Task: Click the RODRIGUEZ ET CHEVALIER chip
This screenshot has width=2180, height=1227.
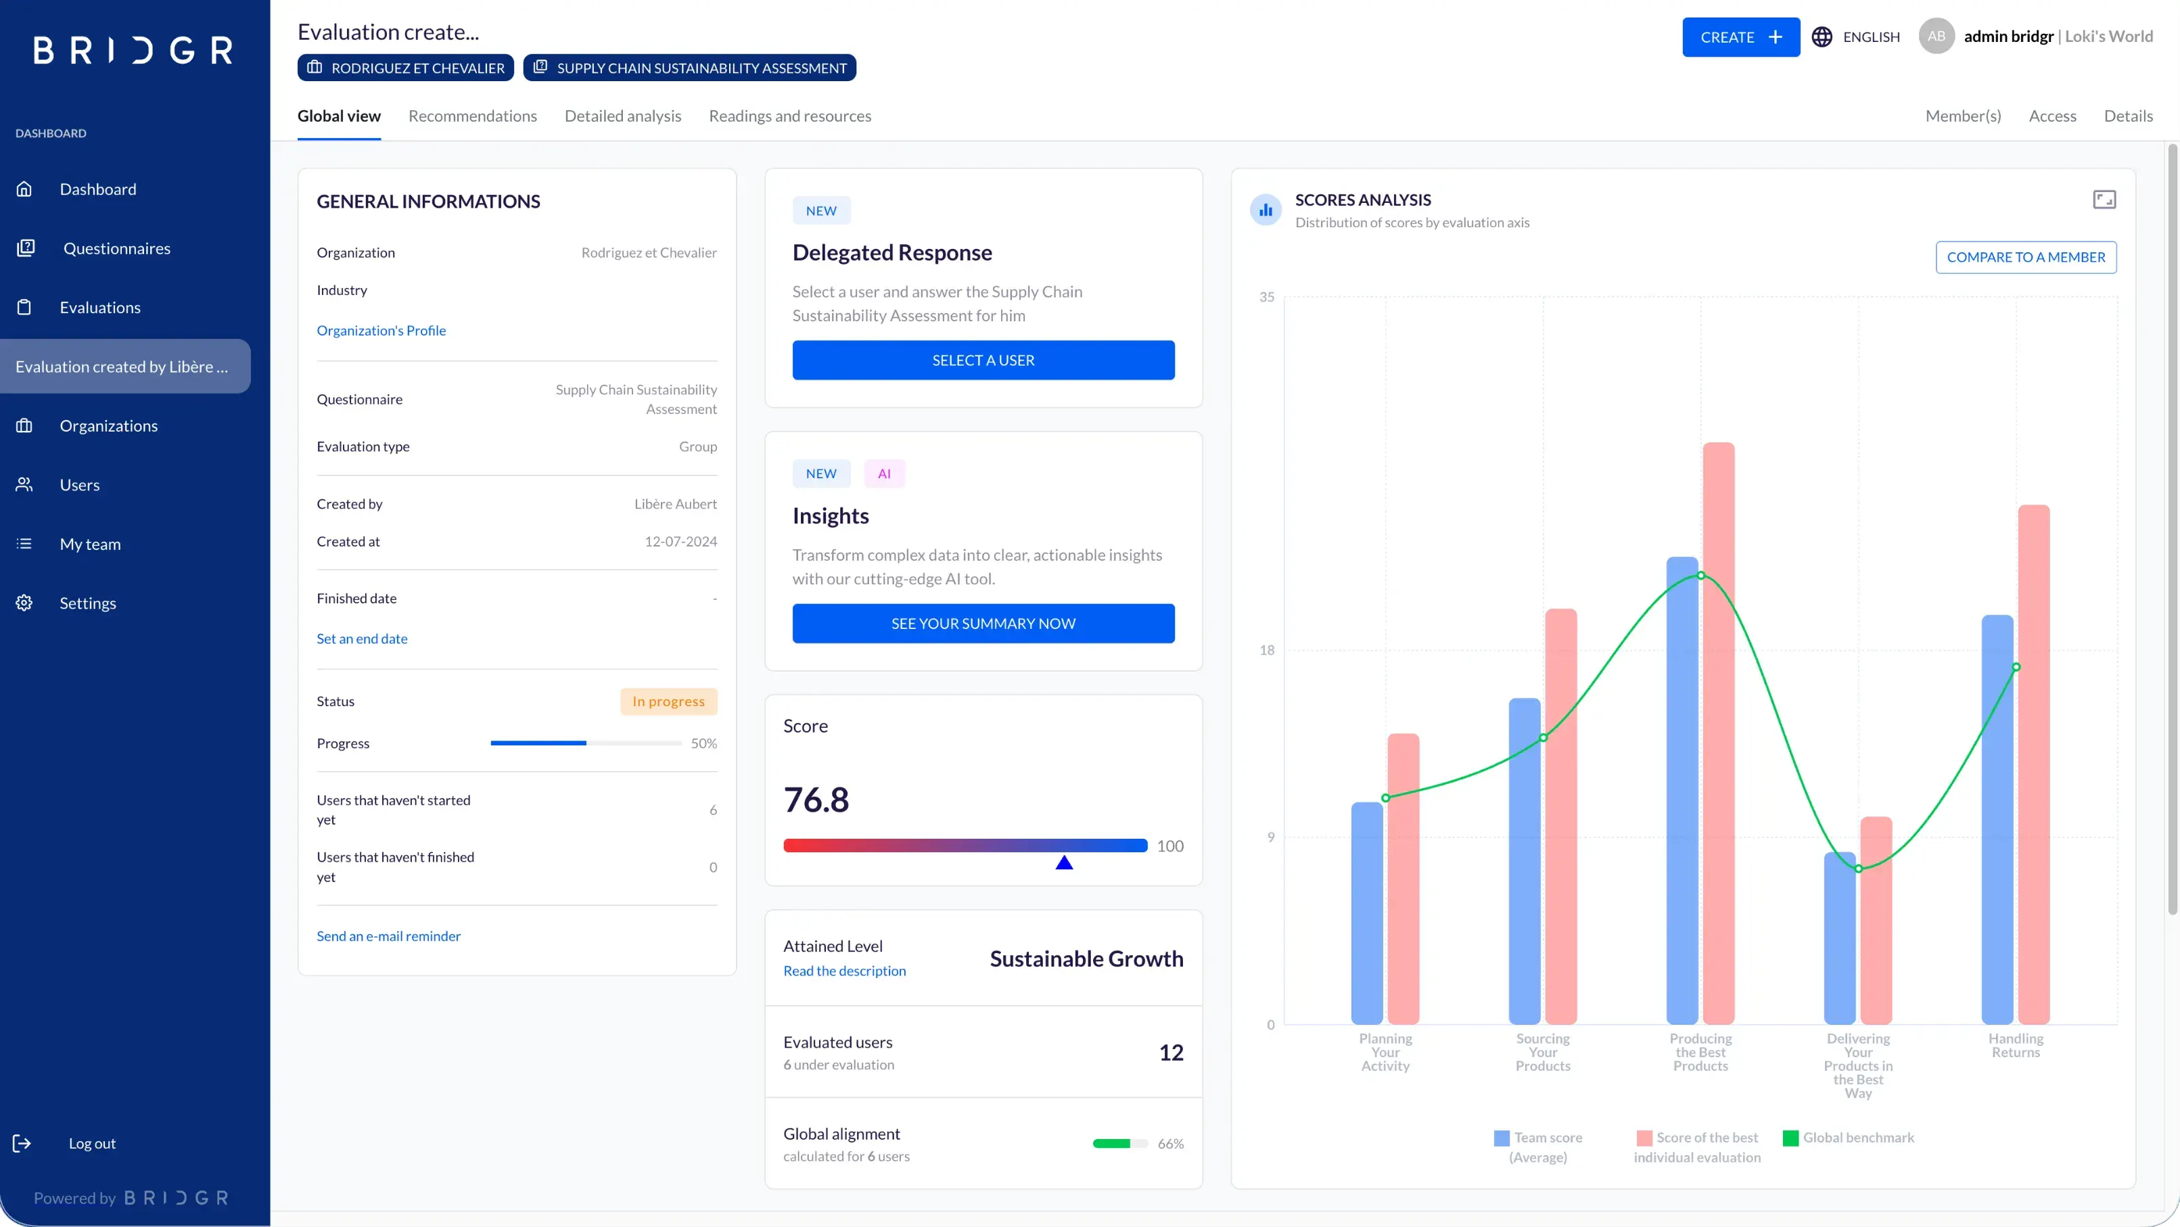Action: (x=405, y=67)
